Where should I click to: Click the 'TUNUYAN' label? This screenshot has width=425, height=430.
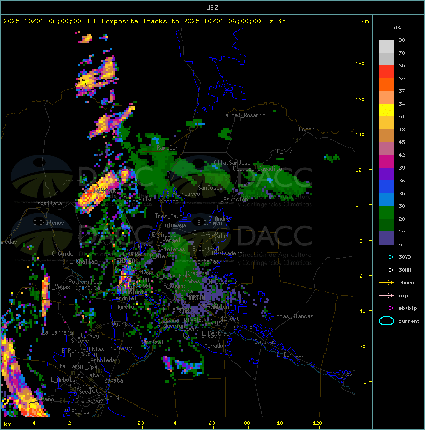point(108,397)
